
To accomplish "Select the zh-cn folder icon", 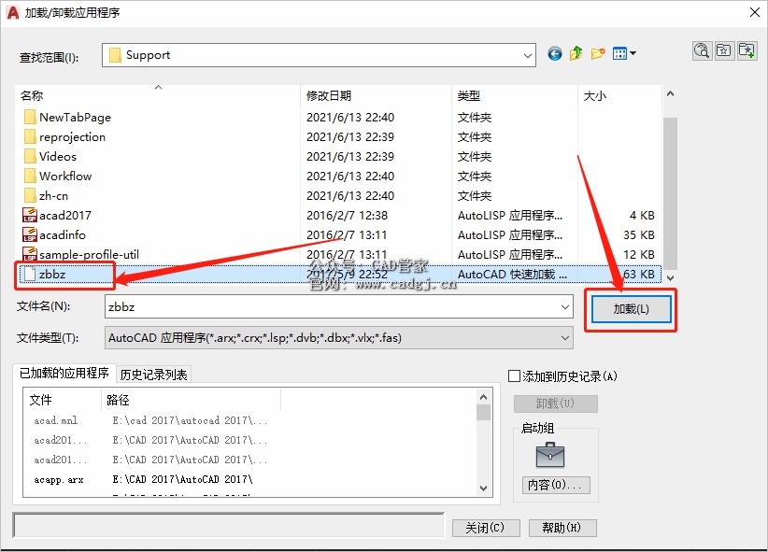I will coord(29,195).
